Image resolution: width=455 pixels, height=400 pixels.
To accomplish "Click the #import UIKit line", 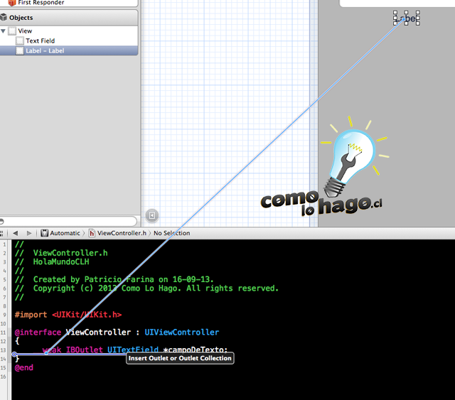I will pyautogui.click(x=68, y=315).
